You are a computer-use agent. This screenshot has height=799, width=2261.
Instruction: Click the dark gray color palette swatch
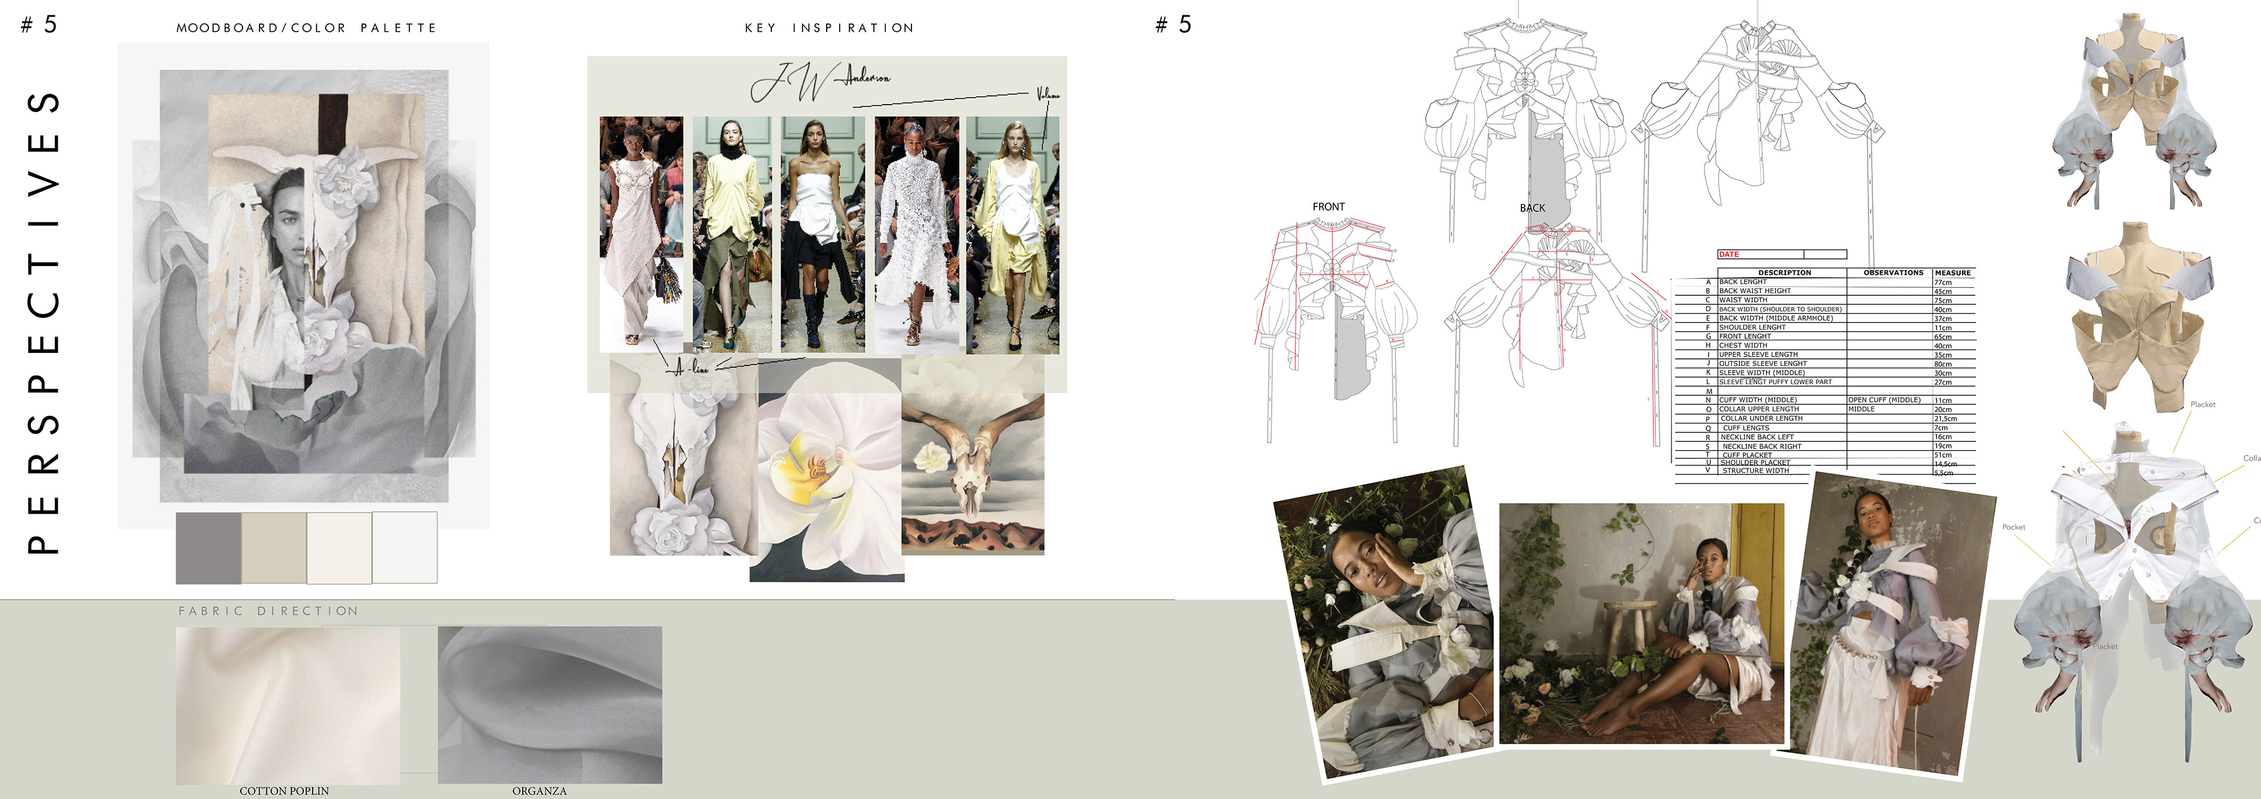[208, 548]
